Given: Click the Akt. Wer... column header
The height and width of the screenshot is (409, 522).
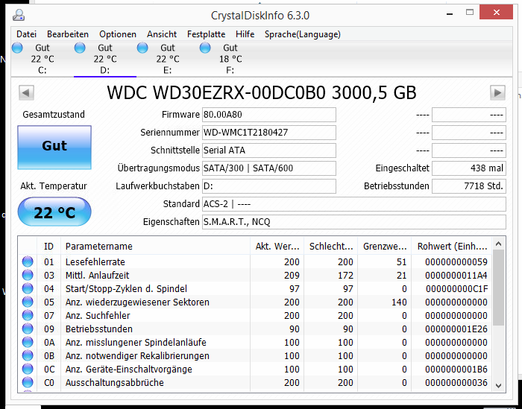Looking at the screenshot, I should (x=277, y=246).
